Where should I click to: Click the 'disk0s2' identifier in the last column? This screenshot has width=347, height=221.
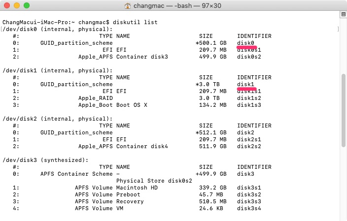pos(249,57)
